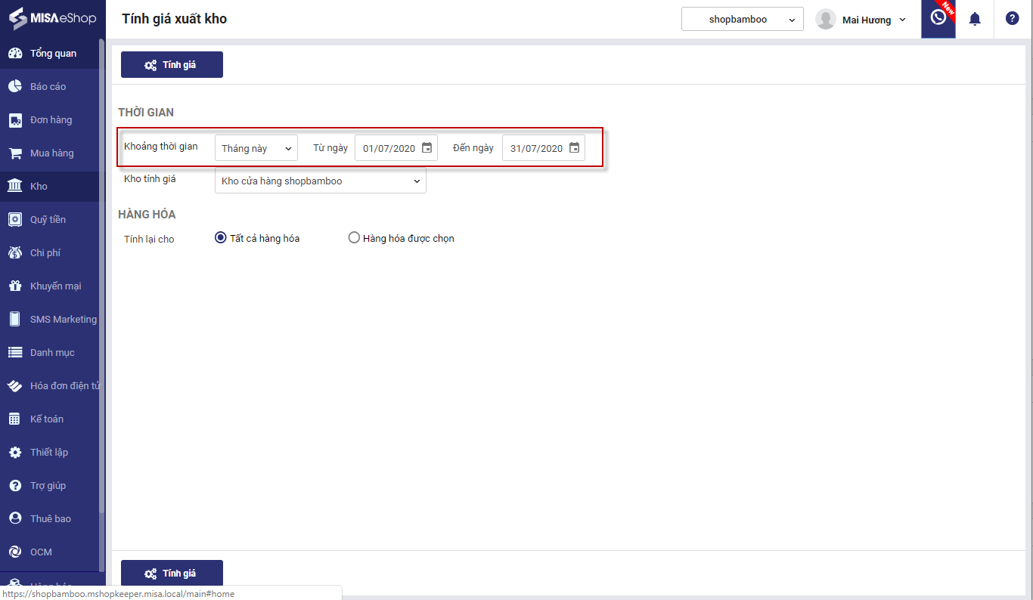1033x600 pixels.
Task: Click Tính giá xuất kho page title
Action: pyautogui.click(x=174, y=19)
